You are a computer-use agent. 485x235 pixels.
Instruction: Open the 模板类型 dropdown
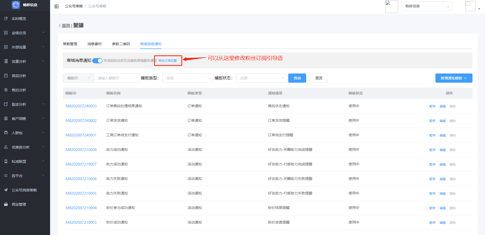[188, 78]
